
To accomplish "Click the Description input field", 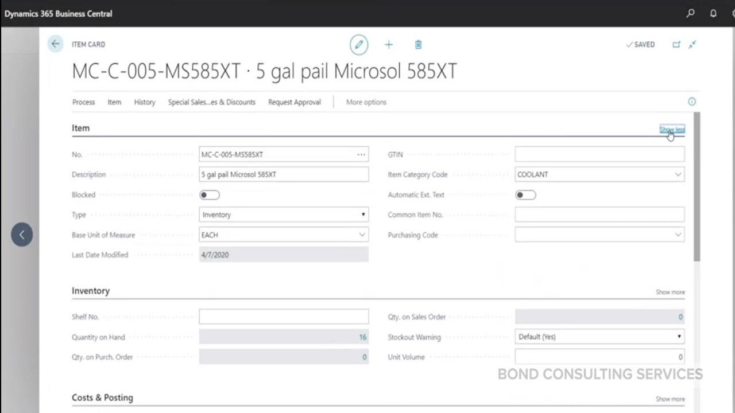I will tap(284, 174).
